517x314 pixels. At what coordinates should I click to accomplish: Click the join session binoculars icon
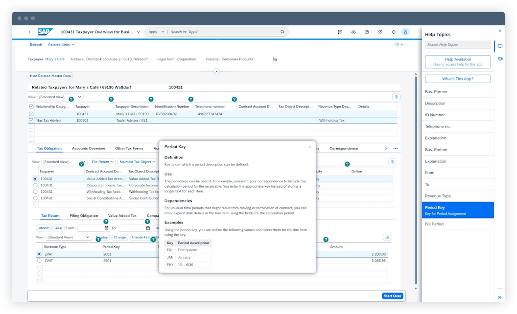[x=354, y=31]
